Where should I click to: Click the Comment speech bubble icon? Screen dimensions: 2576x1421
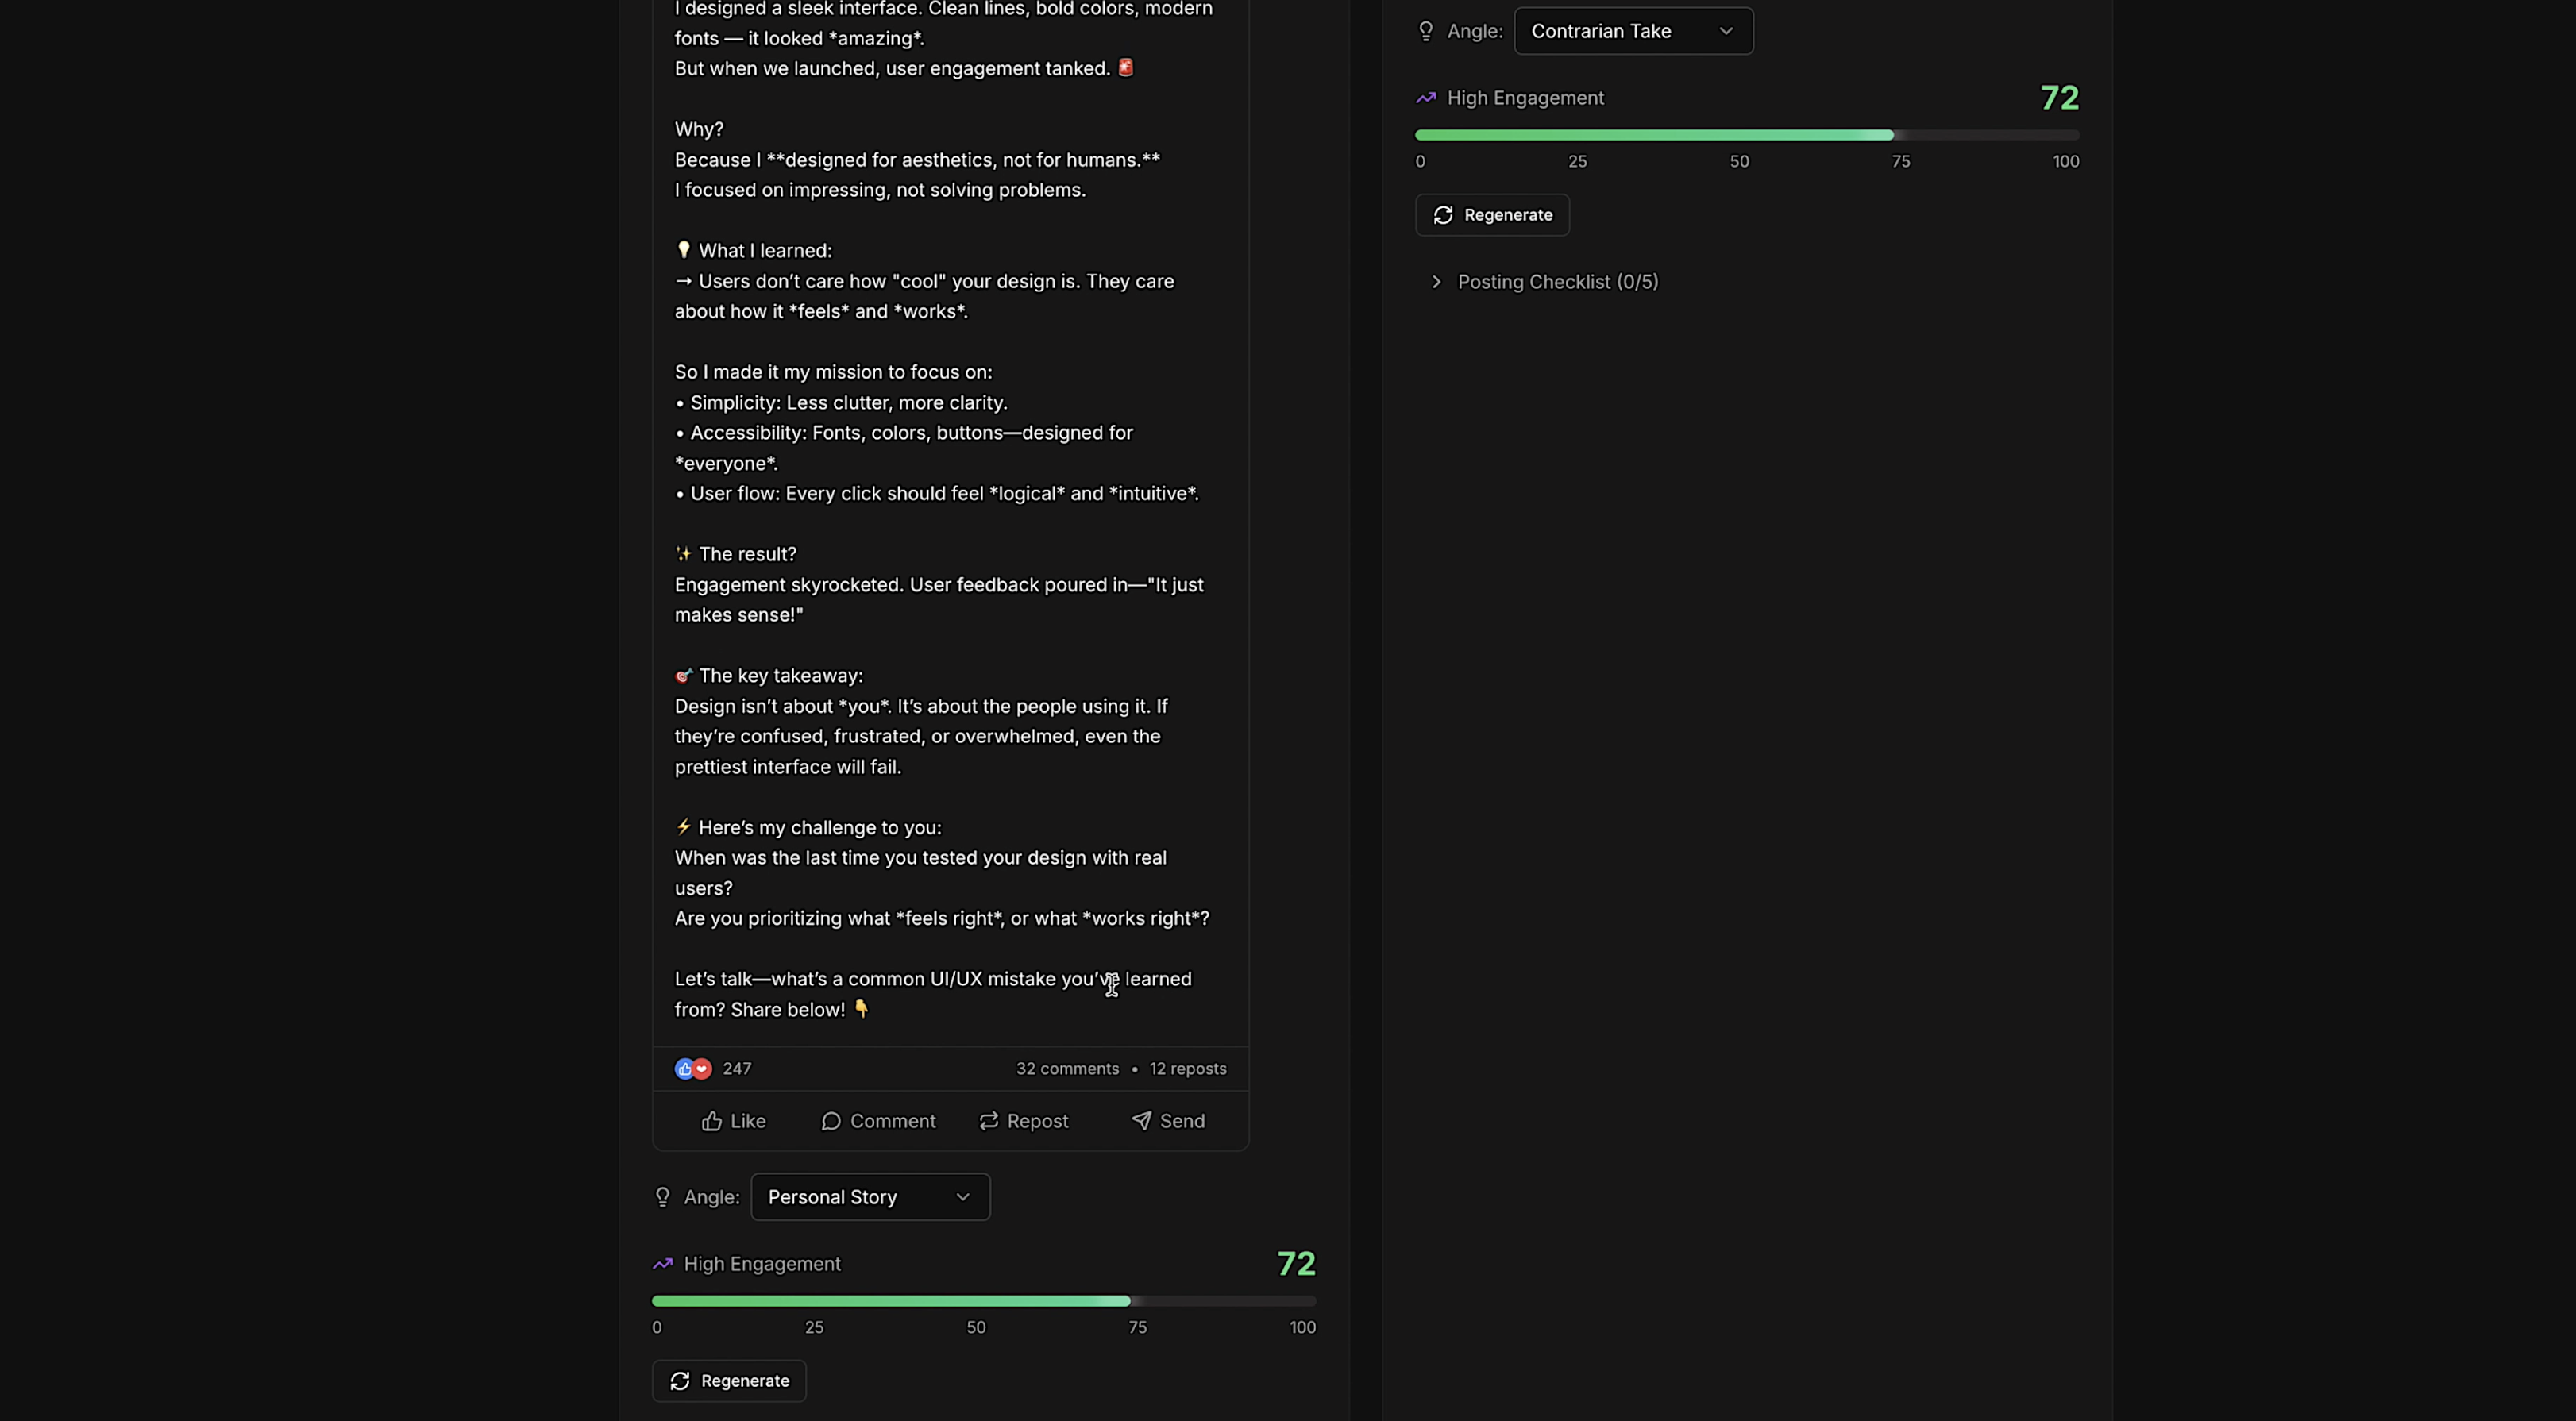point(830,1121)
